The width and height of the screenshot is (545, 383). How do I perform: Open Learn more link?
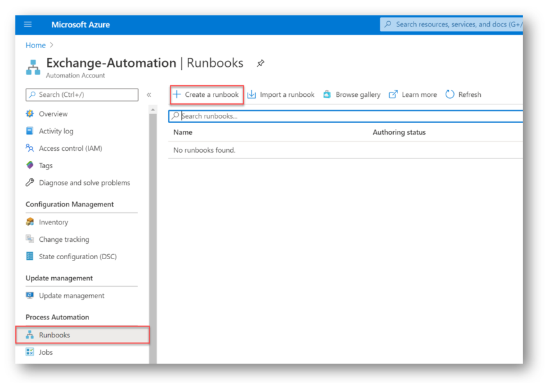pos(413,94)
